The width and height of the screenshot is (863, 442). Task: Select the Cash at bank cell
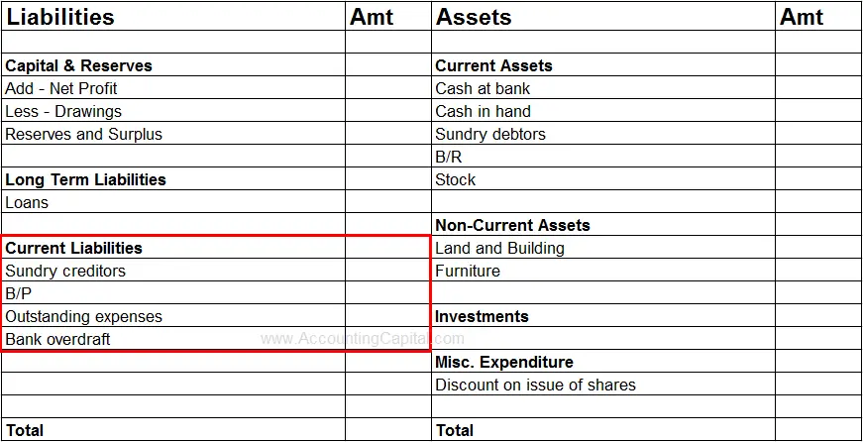(483, 88)
